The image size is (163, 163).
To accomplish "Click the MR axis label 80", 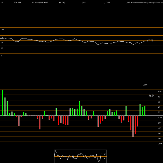I will (x=159, y=97).
